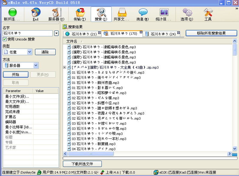Screen dimensions: 239x176
Task: Toggle the 使用 Unicode 搜索 checkbox
Action: tap(4, 39)
